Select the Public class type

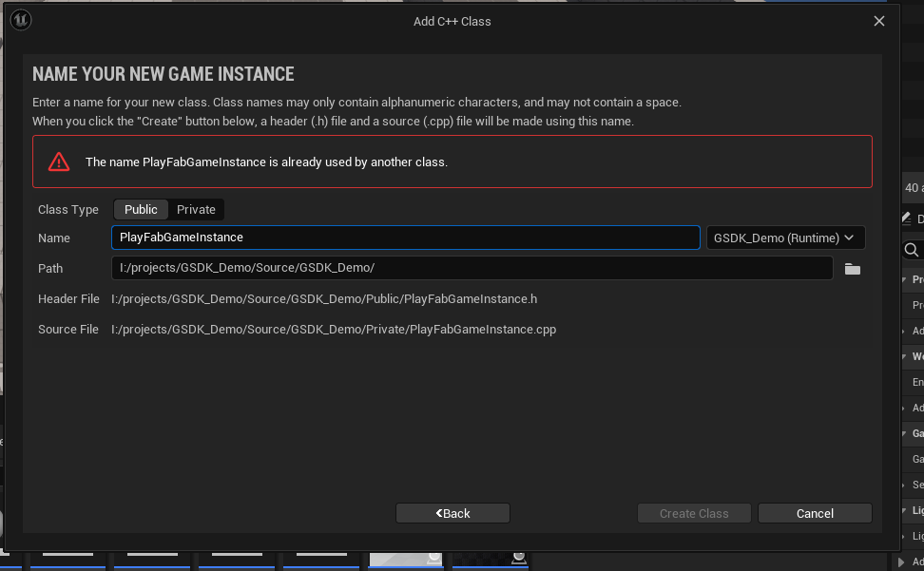point(141,210)
